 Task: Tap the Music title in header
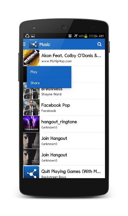(45, 44)
